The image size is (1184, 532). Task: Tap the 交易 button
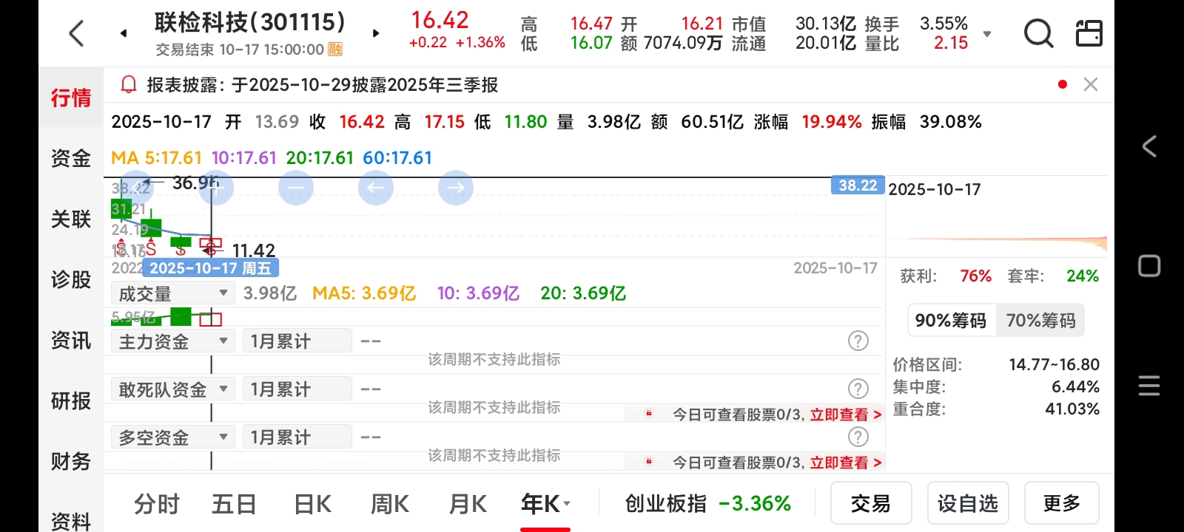871,503
